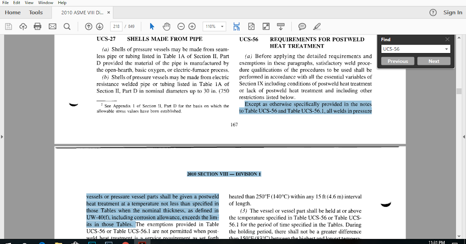The width and height of the screenshot is (466, 244).
Task: Click the Save file icon
Action: click(x=9, y=26)
